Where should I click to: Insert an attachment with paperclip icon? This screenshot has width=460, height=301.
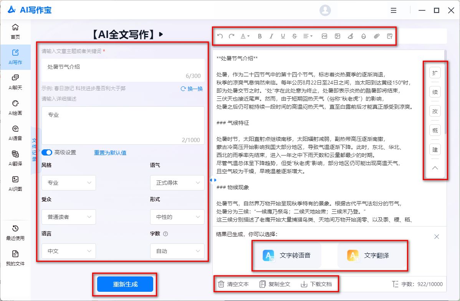[377, 36]
